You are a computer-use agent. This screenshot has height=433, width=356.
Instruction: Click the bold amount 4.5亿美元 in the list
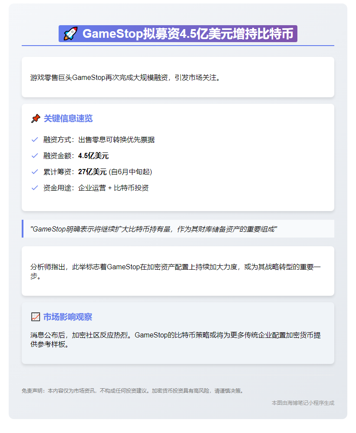93,156
